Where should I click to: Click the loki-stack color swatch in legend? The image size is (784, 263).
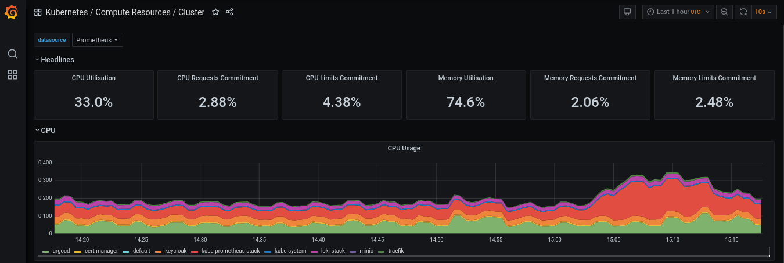(316, 251)
